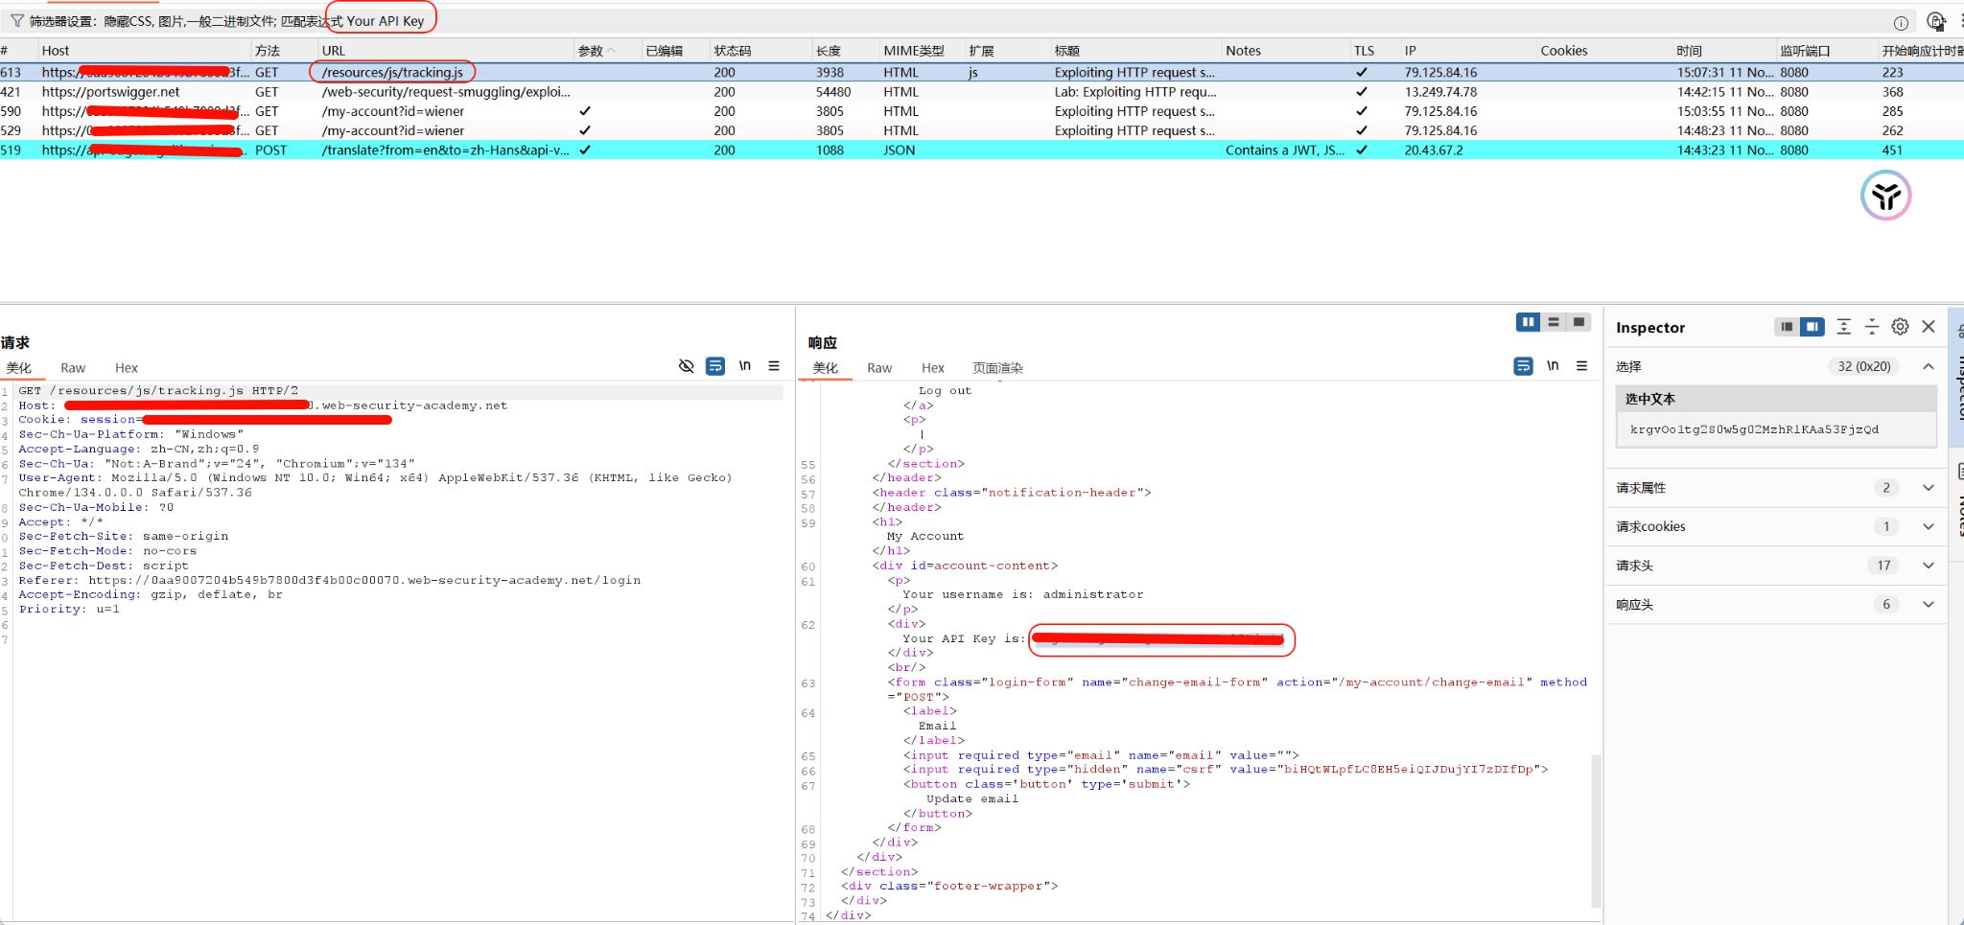Dock the Inspector panel to the right
This screenshot has width=1964, height=925.
coord(1812,327)
